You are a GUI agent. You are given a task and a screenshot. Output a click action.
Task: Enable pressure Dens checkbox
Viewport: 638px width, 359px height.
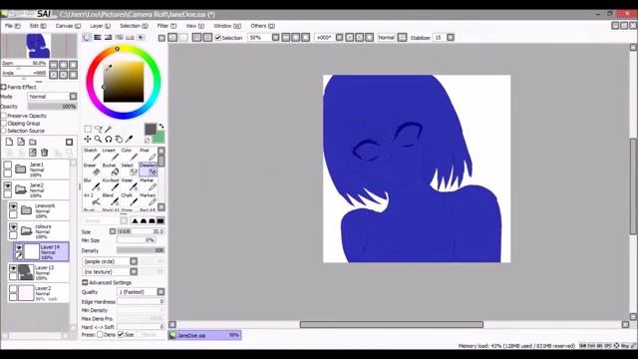coord(100,335)
